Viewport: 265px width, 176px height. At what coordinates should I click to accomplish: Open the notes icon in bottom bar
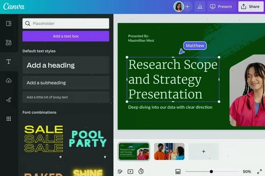coord(120,172)
